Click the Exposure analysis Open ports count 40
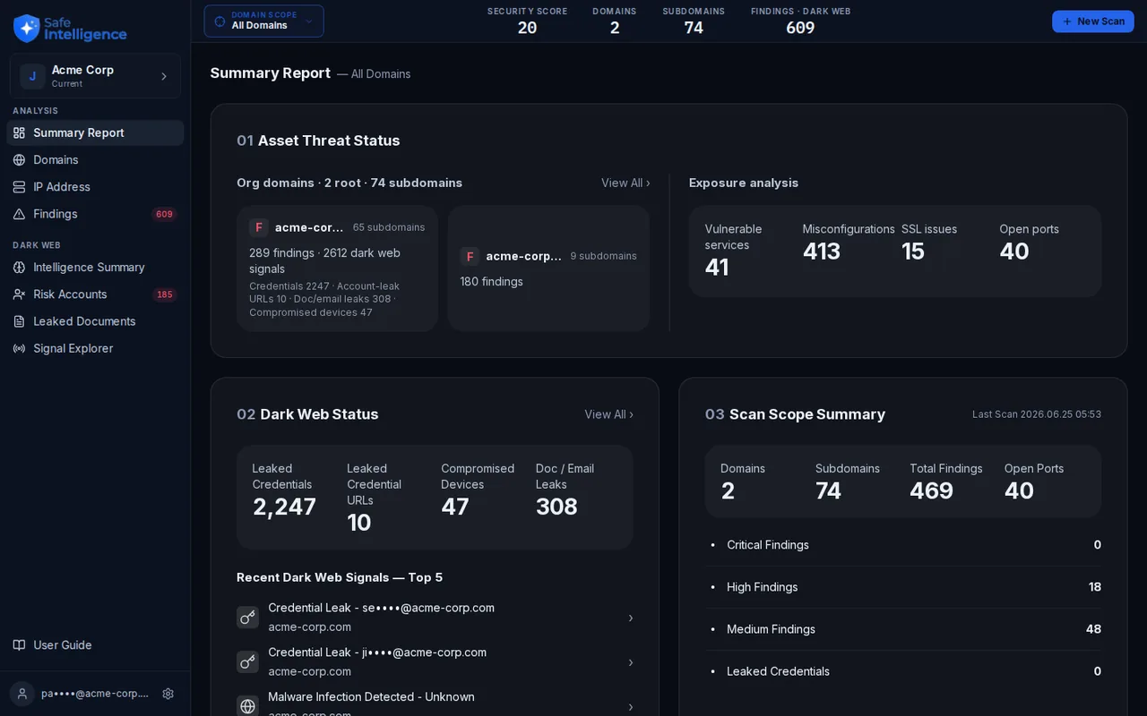Screen dimensions: 1147x716 tap(1014, 251)
